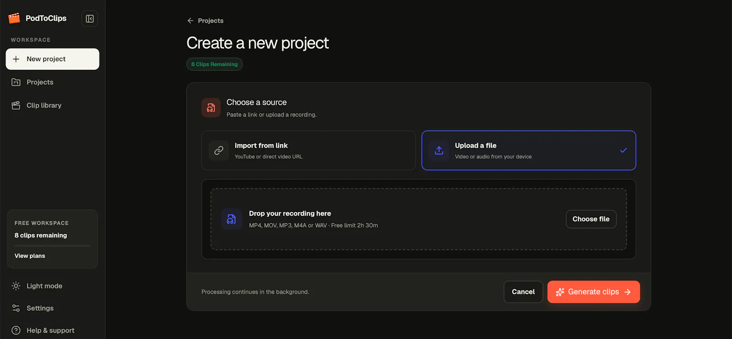Click the upload arrow icon in Upload a file
This screenshot has width=732, height=339.
pos(439,150)
